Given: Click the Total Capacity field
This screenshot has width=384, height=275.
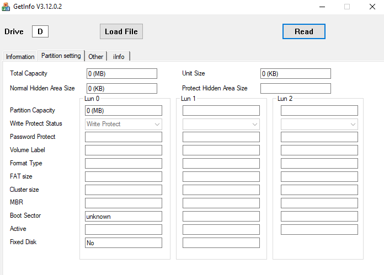Looking at the screenshot, I should 122,74.
